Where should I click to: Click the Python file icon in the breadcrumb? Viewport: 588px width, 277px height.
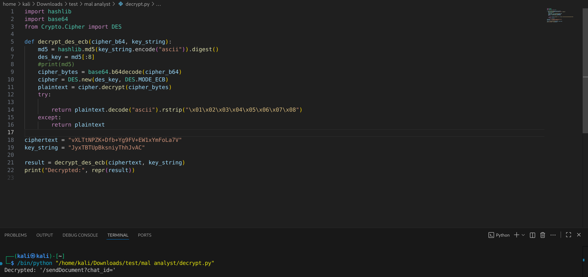click(x=121, y=4)
